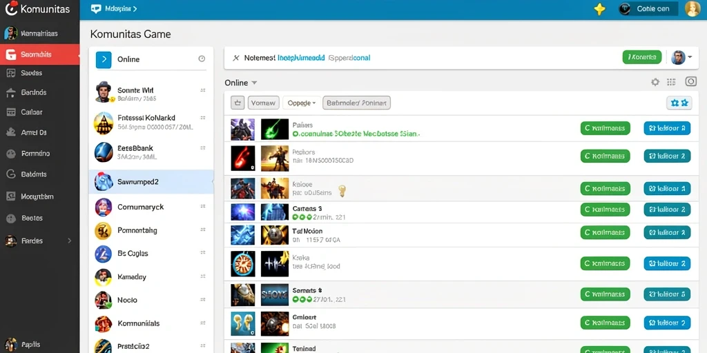This screenshot has width=707, height=353.
Task: Click the green button in Pallars row
Action: click(x=605, y=128)
